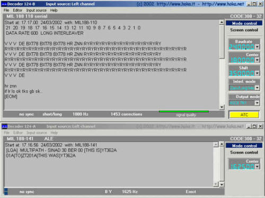Click the Decoder 124-B title bar icon
Viewport: 265px width, 198px height.
pos(4,4)
